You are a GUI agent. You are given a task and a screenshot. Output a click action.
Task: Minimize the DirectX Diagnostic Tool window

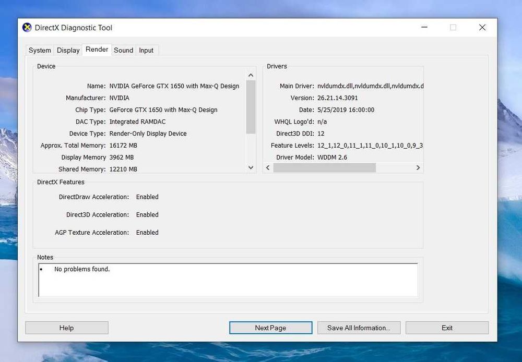click(424, 27)
